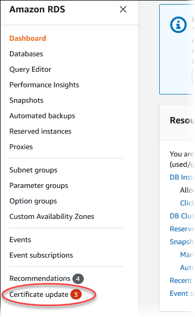Close the Amazon RDS navigation panel
This screenshot has height=317, width=195.
(123, 9)
